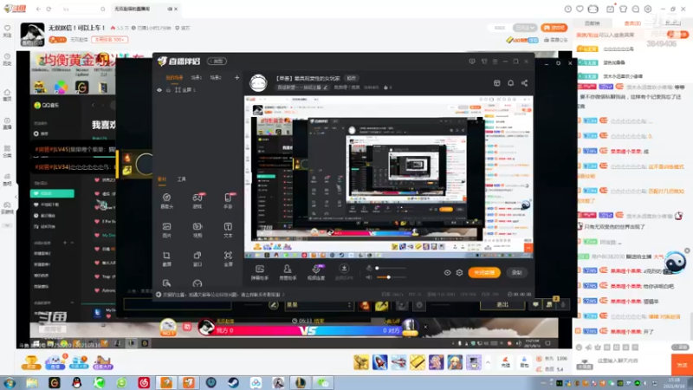Viewport: 693px width, 390px height.
Task: Mute the speaker output icon
Action: [369, 277]
